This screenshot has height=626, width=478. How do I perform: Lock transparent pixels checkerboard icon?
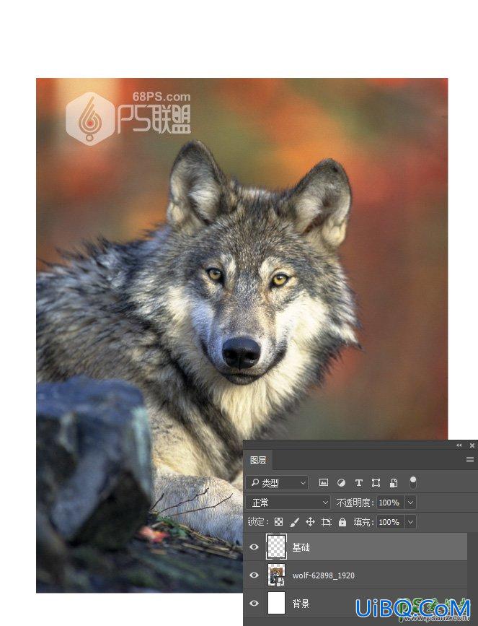pos(279,522)
